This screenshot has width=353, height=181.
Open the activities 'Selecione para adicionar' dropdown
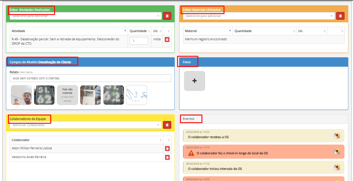point(86,16)
